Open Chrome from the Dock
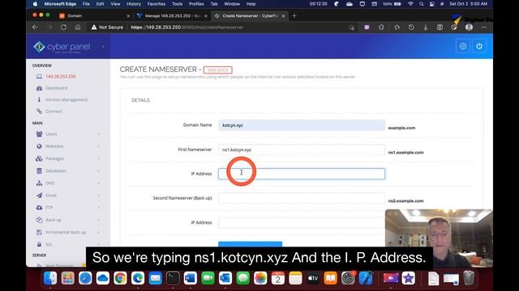519x291 pixels. pos(120,278)
